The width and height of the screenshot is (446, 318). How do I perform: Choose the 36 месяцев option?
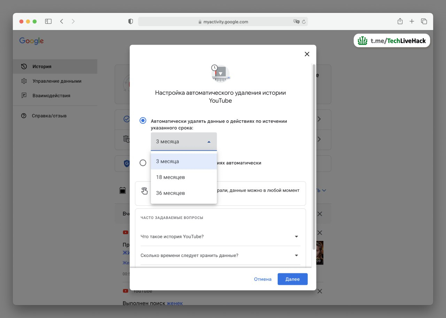click(184, 193)
